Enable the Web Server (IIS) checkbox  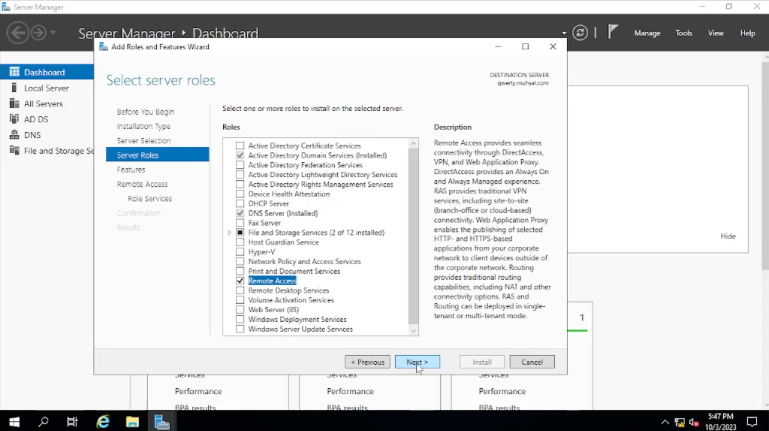240,310
